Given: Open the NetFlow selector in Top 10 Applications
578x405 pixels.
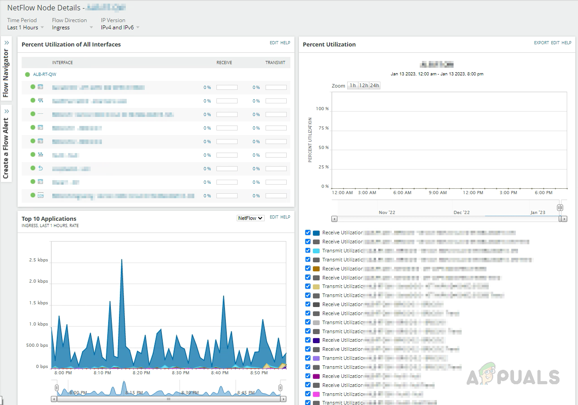Looking at the screenshot, I should 250,218.
